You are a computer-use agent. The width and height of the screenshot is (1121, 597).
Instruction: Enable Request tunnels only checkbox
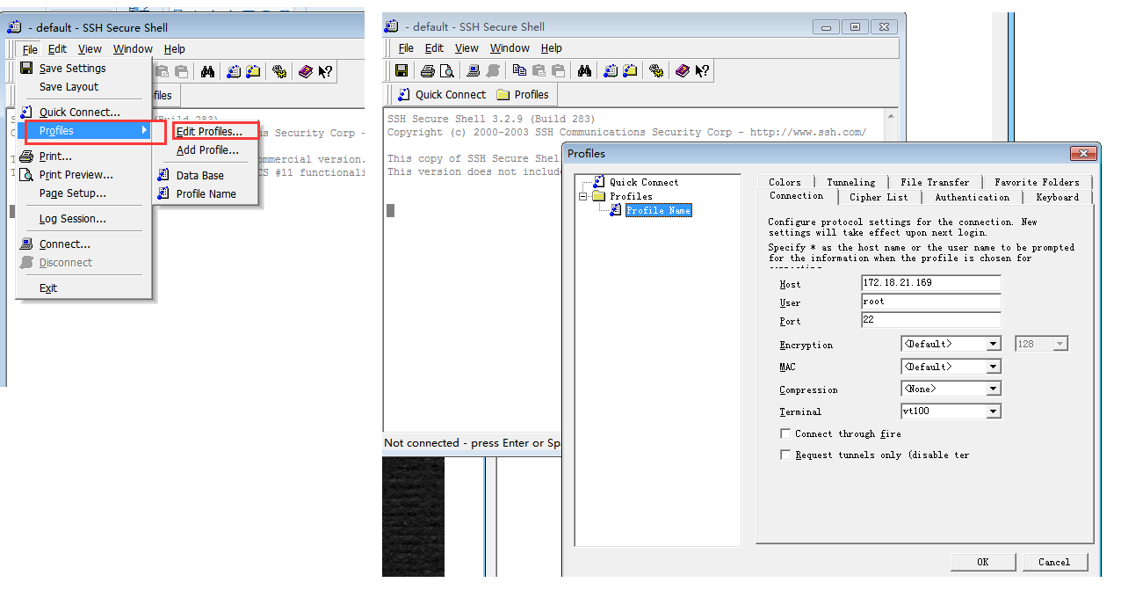click(x=785, y=455)
